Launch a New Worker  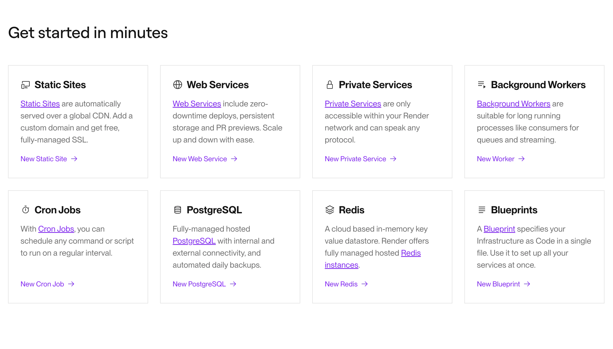click(x=501, y=159)
